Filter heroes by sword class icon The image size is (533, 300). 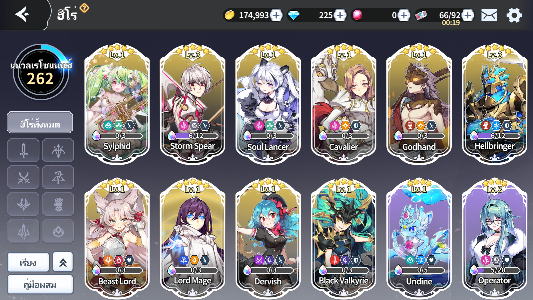point(23,151)
